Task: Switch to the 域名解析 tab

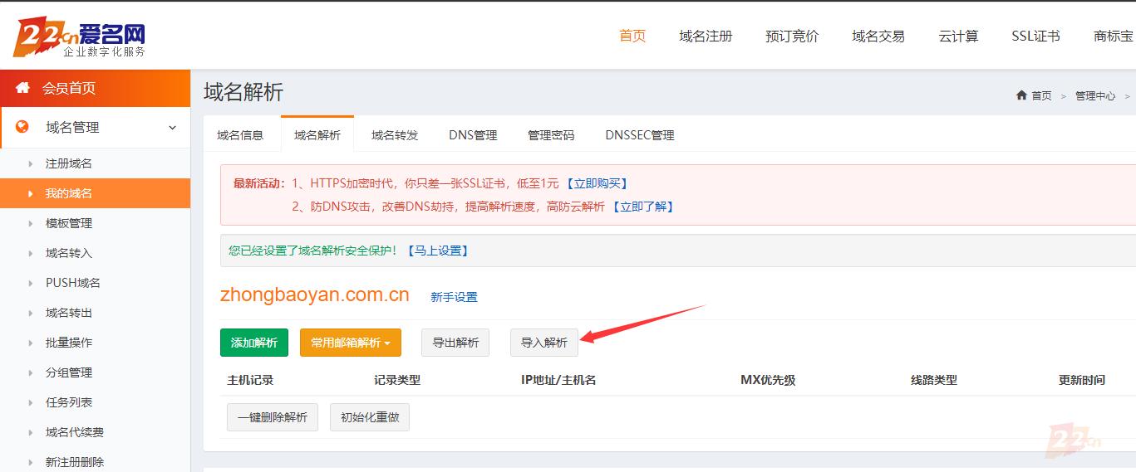Action: tap(317, 135)
